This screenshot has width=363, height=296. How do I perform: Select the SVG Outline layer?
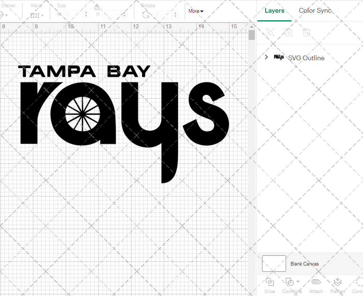[x=306, y=58]
